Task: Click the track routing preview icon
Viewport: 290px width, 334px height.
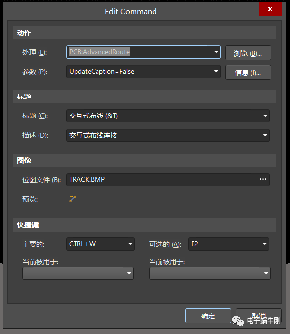Action: point(73,199)
